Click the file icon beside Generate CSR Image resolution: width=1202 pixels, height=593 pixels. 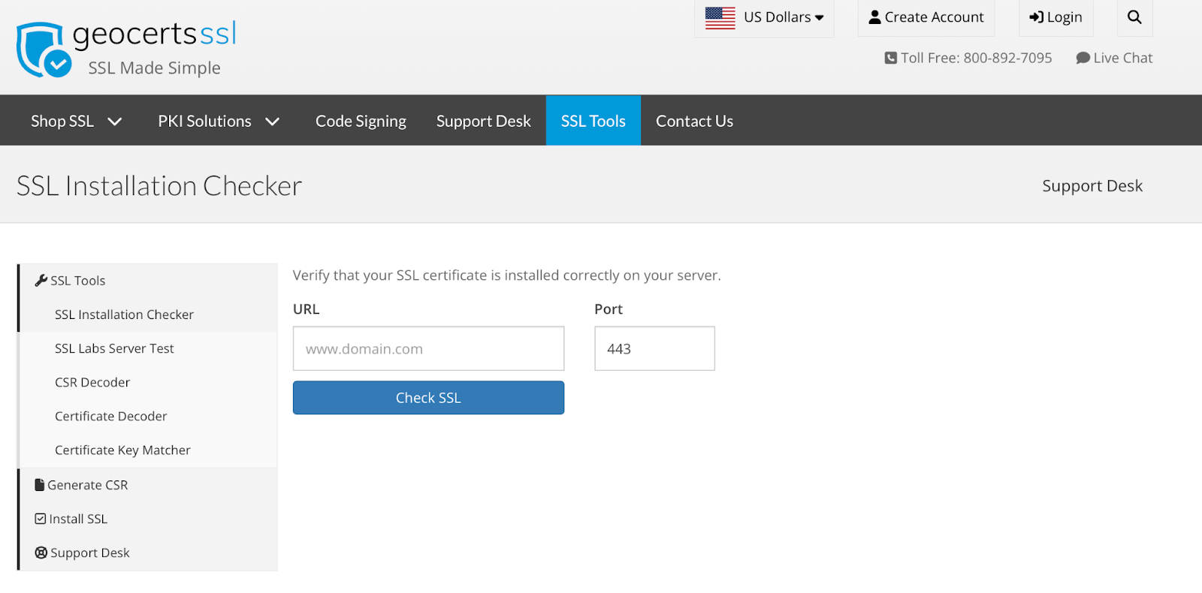click(40, 485)
